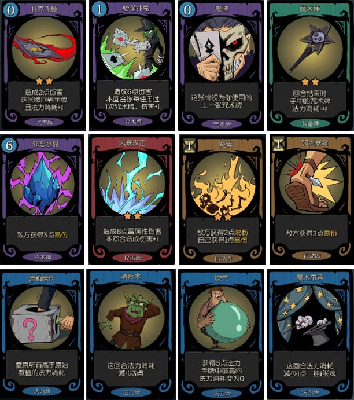Click the red 攻击牌 label
The height and width of the screenshot is (400, 354).
(132, 258)
